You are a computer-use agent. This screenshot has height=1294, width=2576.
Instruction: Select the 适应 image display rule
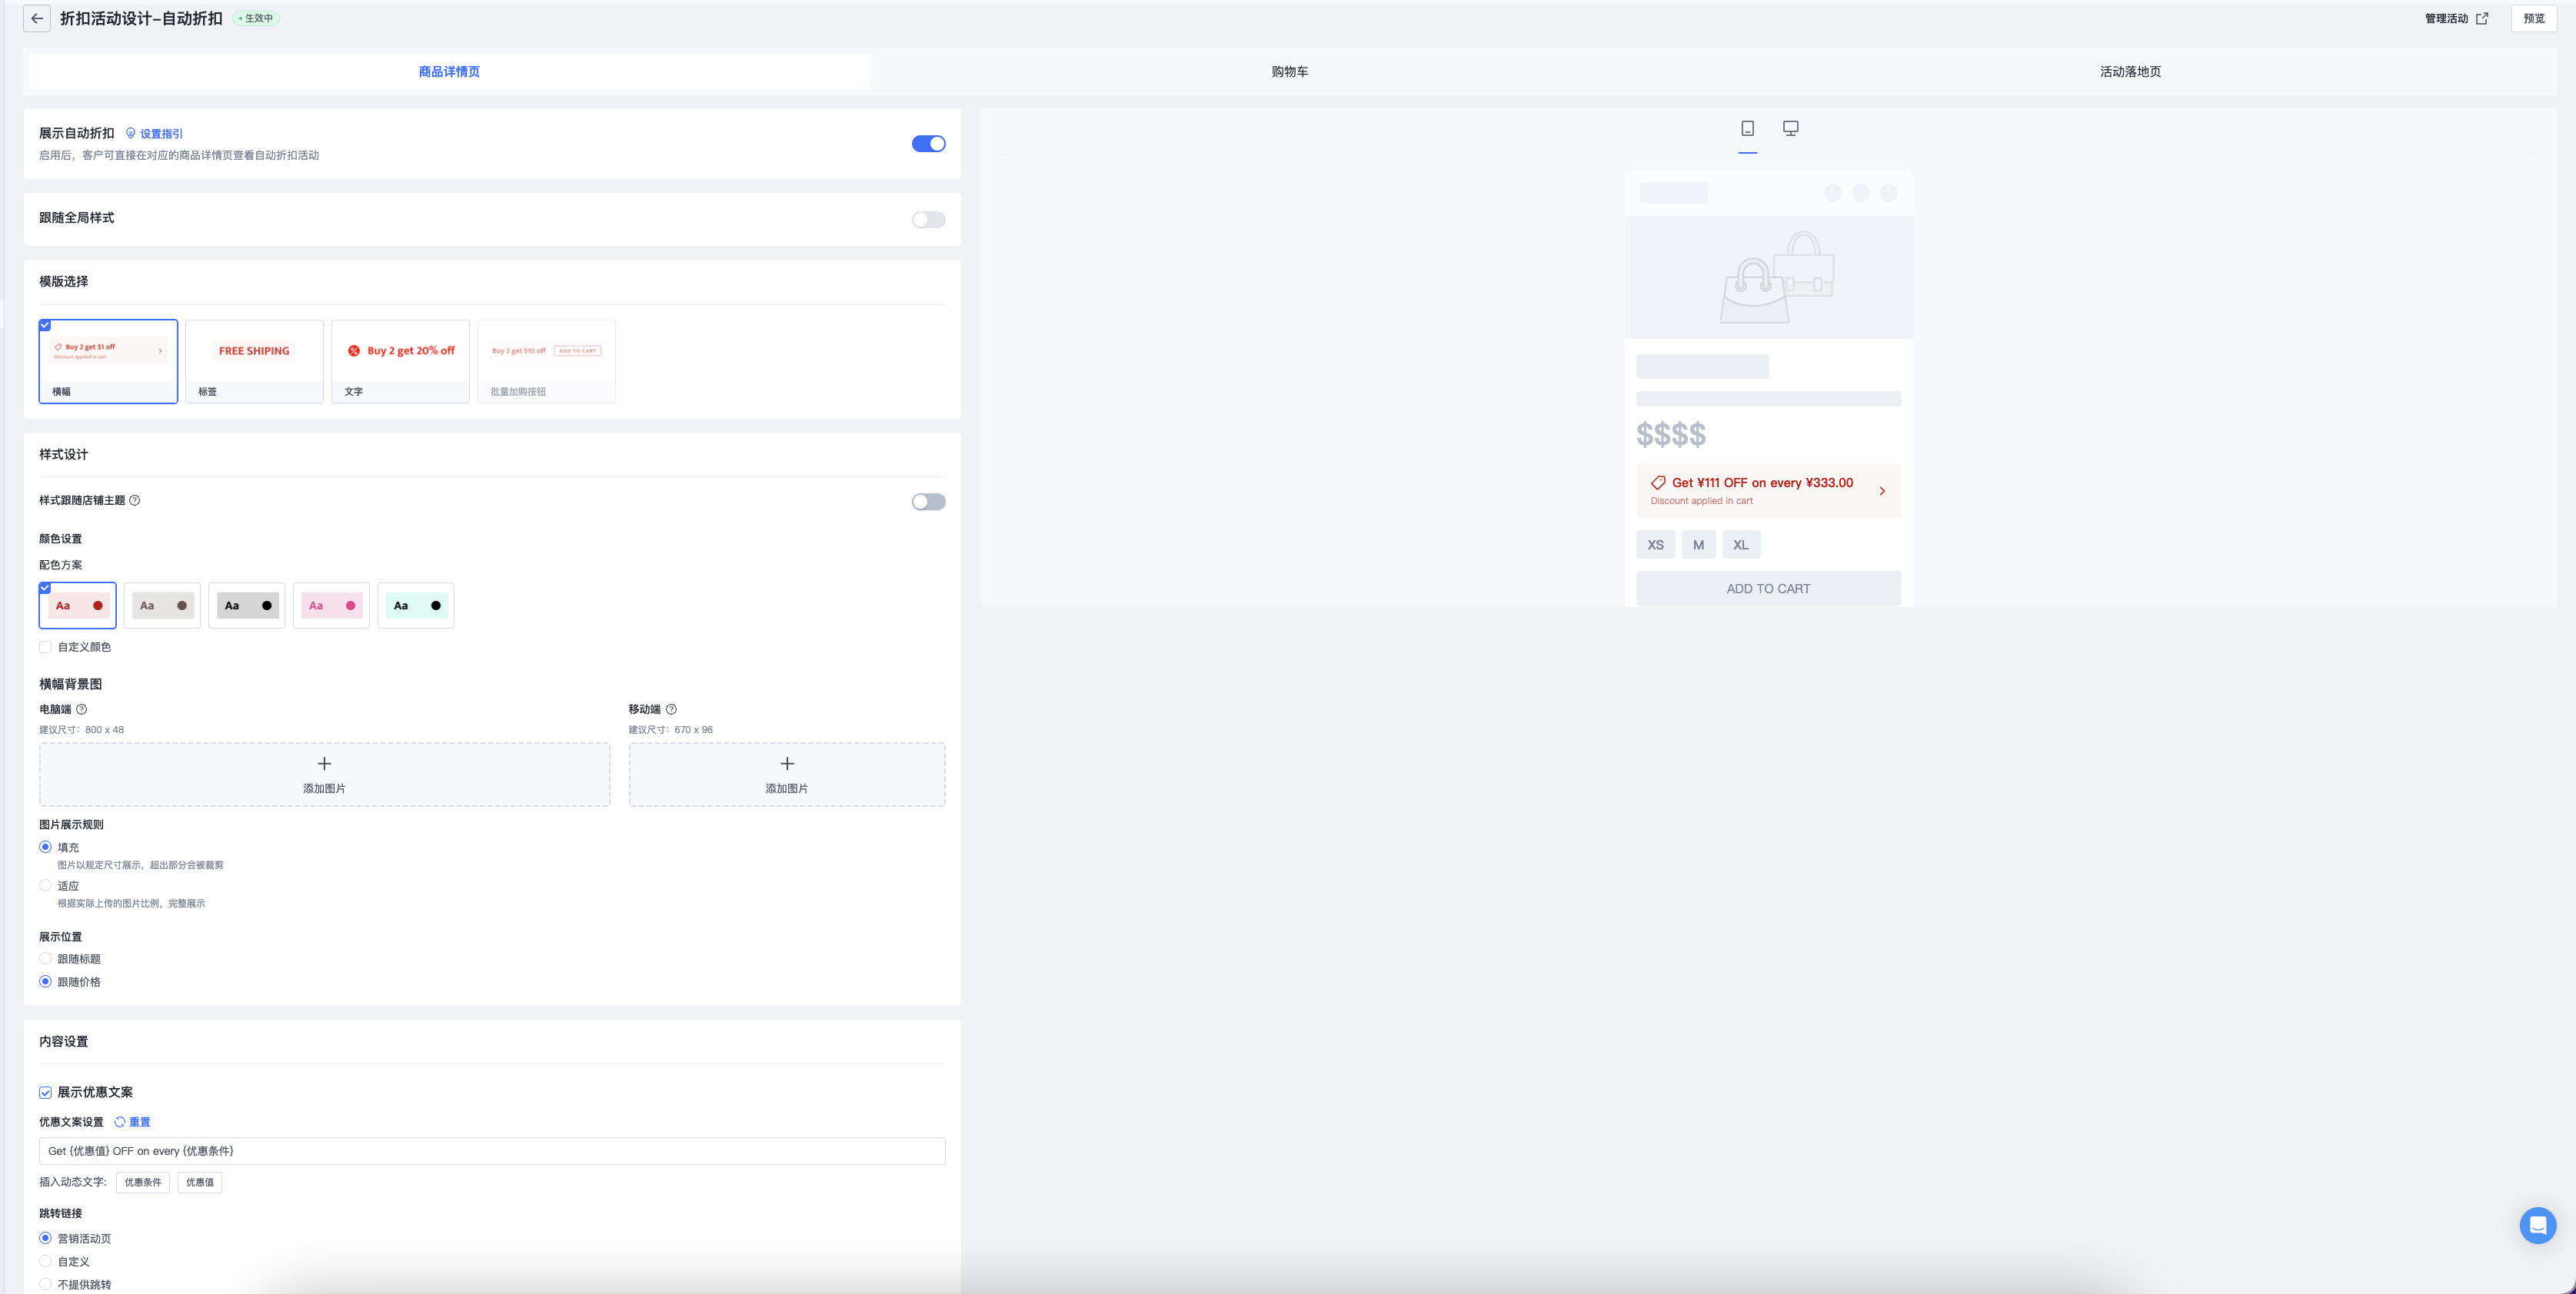[x=46, y=885]
